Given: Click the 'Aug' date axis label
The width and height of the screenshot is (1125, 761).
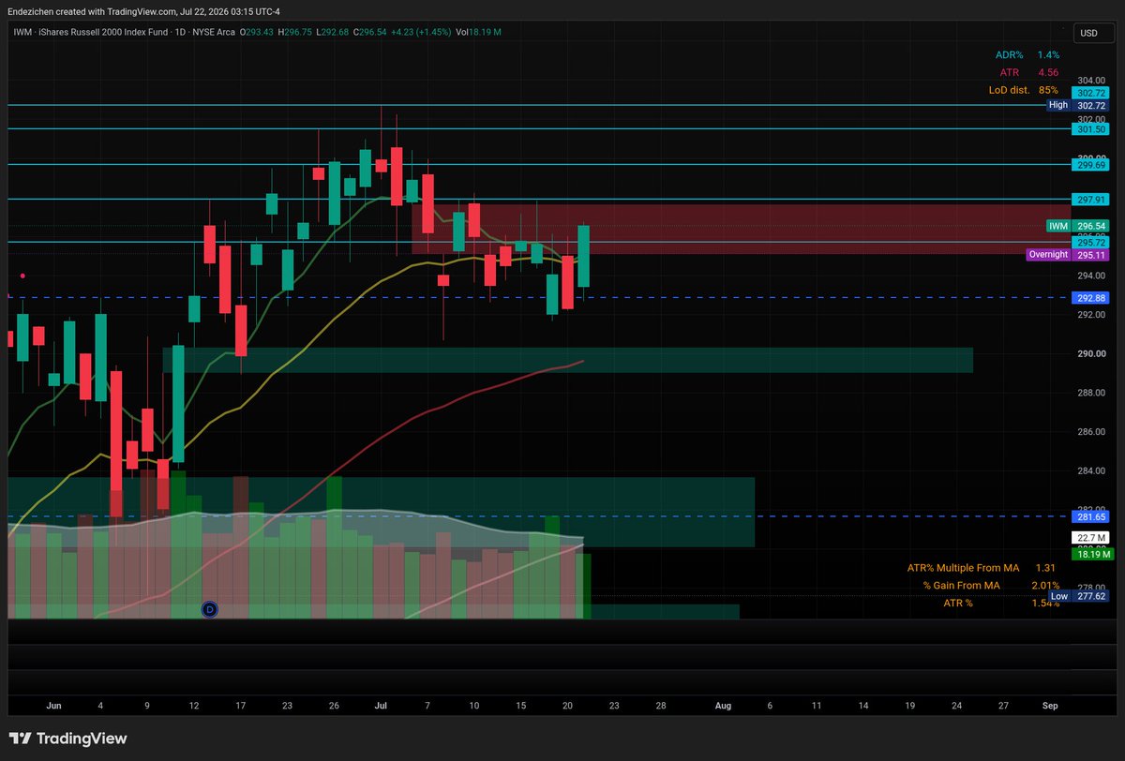Looking at the screenshot, I should (723, 705).
